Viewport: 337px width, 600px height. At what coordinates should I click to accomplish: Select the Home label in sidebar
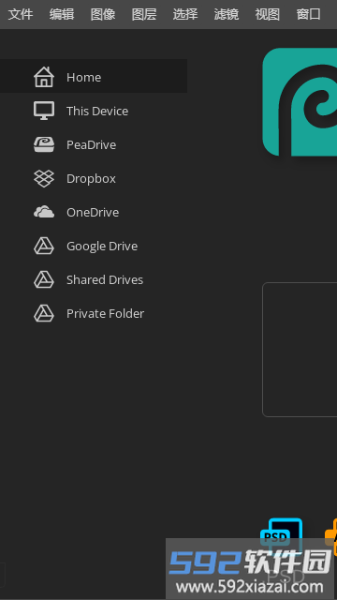(x=83, y=77)
